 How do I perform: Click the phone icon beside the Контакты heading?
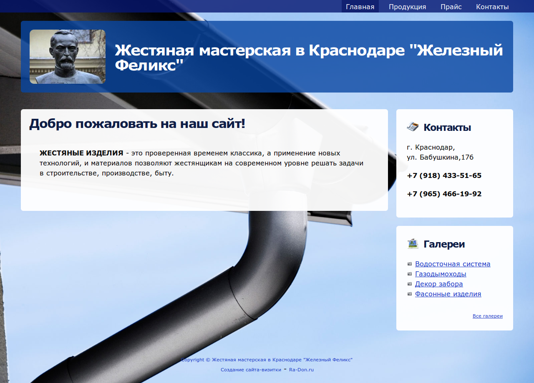(412, 127)
